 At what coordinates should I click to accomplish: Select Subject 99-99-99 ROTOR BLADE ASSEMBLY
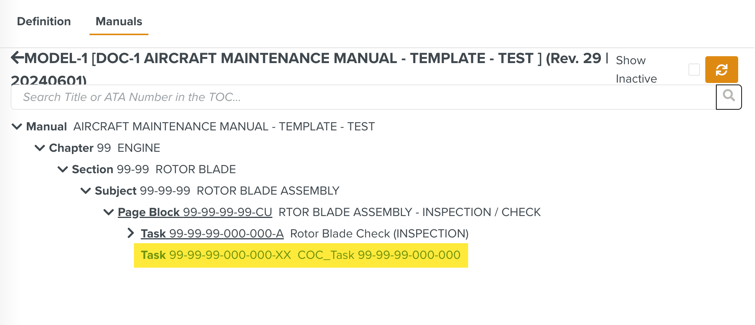tap(217, 191)
